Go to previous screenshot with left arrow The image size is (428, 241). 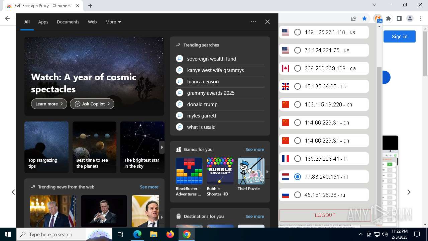(x=13, y=192)
